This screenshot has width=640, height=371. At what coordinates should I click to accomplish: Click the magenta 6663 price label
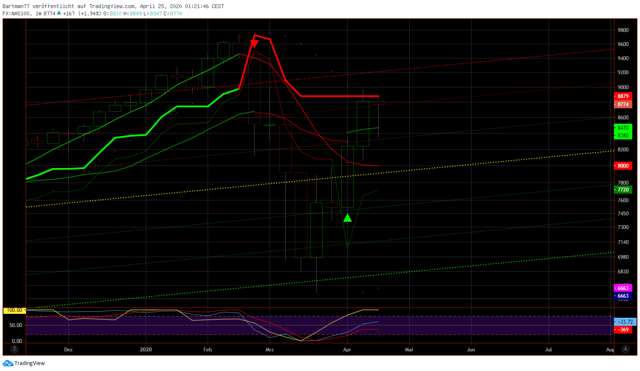623,288
